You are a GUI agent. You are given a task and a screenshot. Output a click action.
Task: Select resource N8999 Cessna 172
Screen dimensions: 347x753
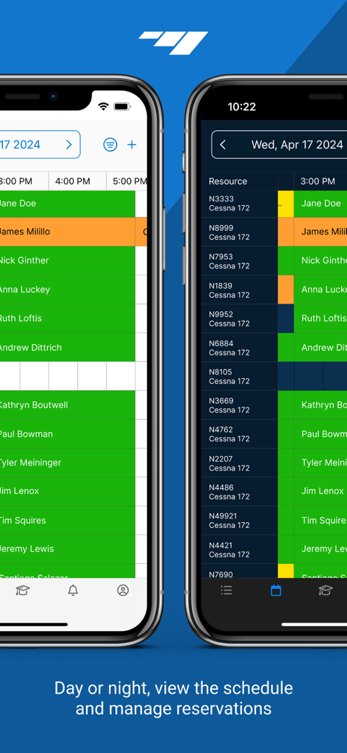(239, 232)
